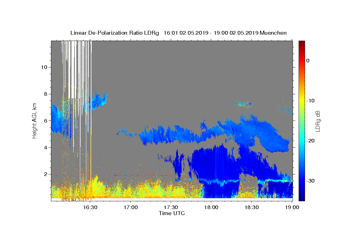Click the height tick label 2
The image size is (362, 241).
tap(45, 174)
